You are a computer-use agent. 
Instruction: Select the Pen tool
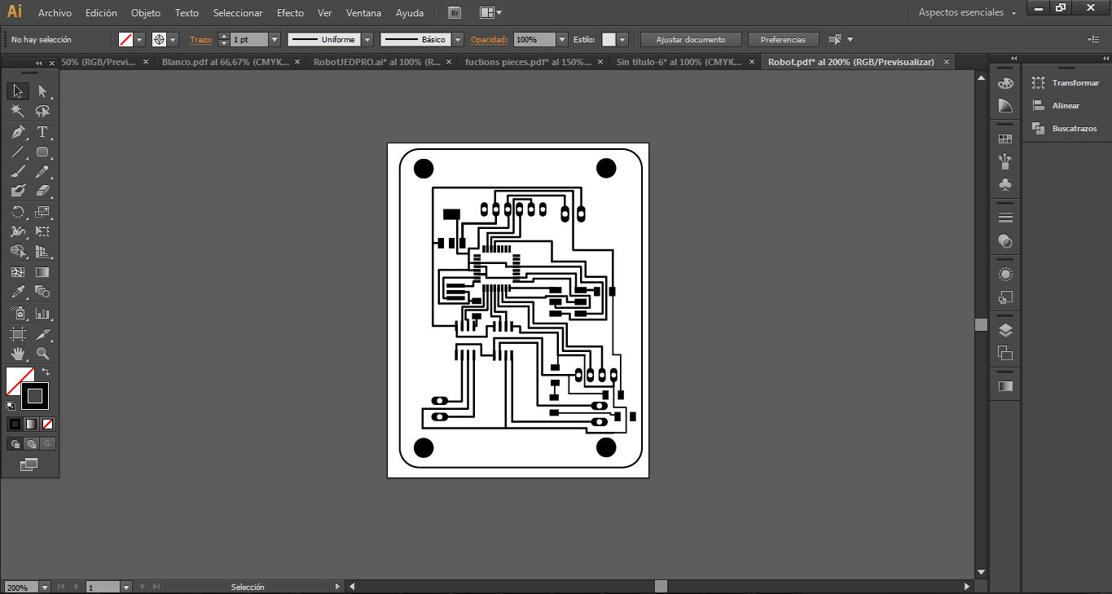tap(18, 132)
